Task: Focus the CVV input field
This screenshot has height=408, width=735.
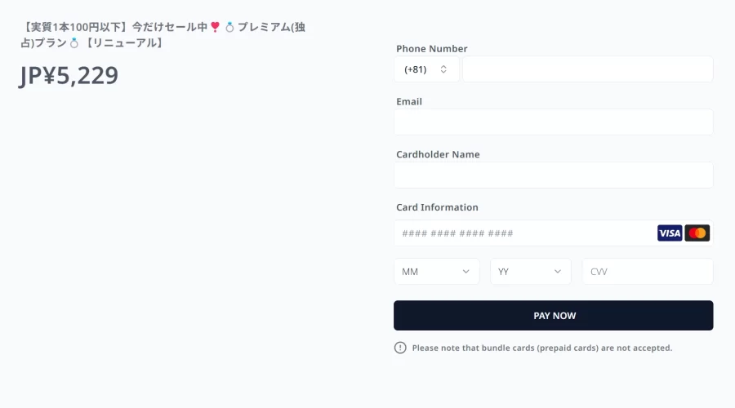Action: (x=648, y=272)
